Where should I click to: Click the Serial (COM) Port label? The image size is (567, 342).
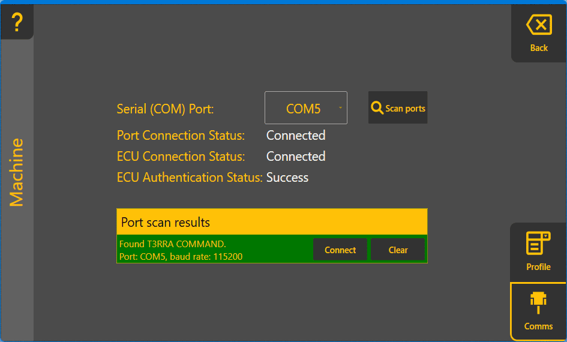click(x=165, y=109)
